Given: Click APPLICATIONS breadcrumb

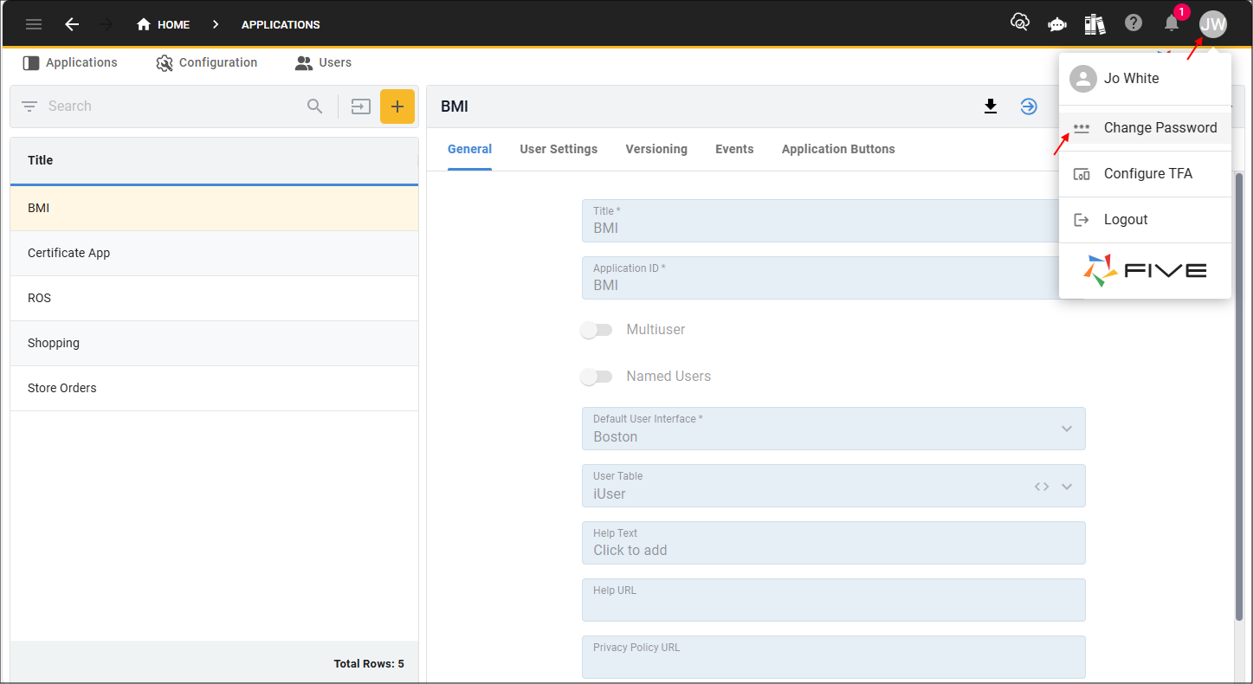Looking at the screenshot, I should coord(281,24).
